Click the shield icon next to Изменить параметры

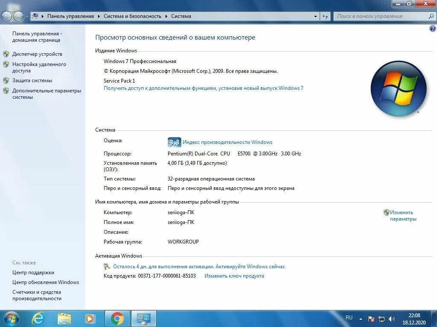click(x=386, y=212)
